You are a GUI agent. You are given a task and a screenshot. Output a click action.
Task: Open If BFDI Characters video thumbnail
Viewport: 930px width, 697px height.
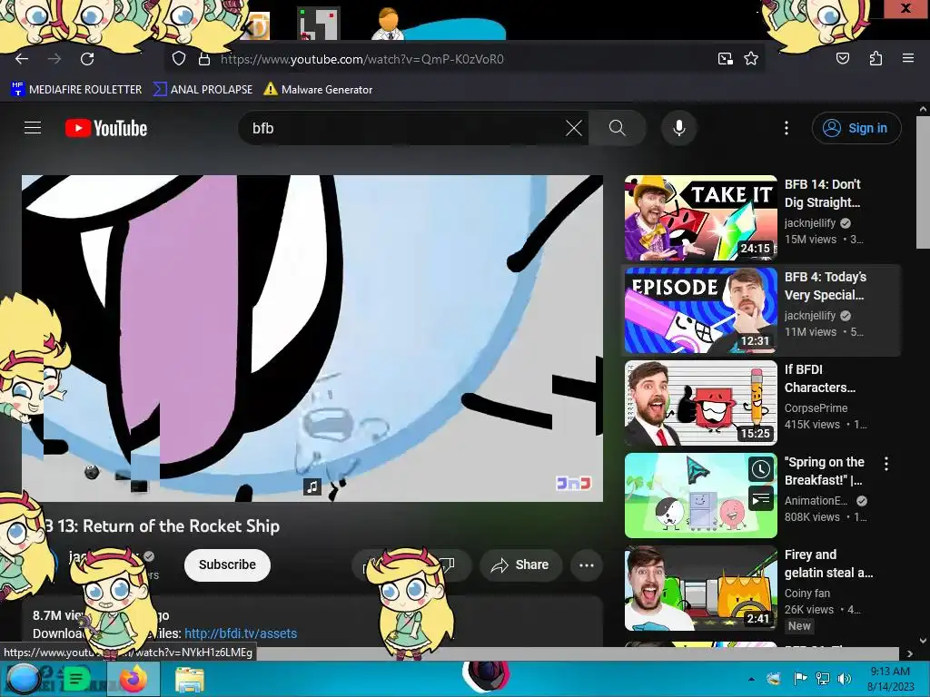pos(701,403)
